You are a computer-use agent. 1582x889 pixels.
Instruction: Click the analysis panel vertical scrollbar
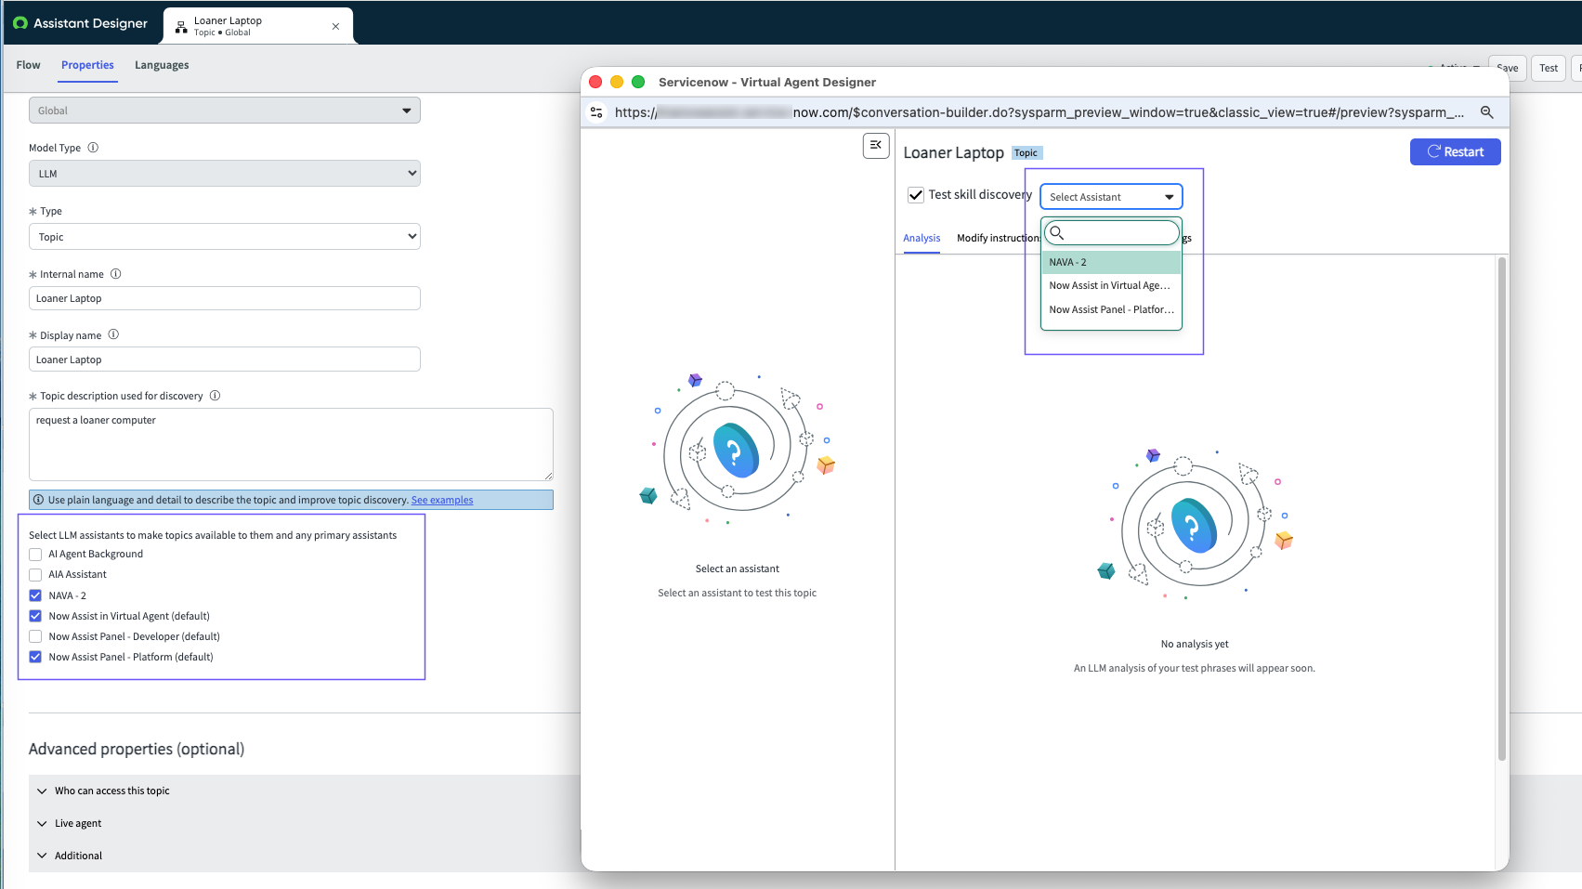coord(1502,509)
